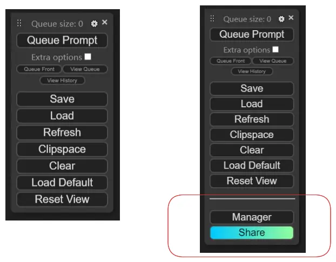The height and width of the screenshot is (262, 336).
Task: Open settings gear in right panel with Manager
Action: (281, 19)
